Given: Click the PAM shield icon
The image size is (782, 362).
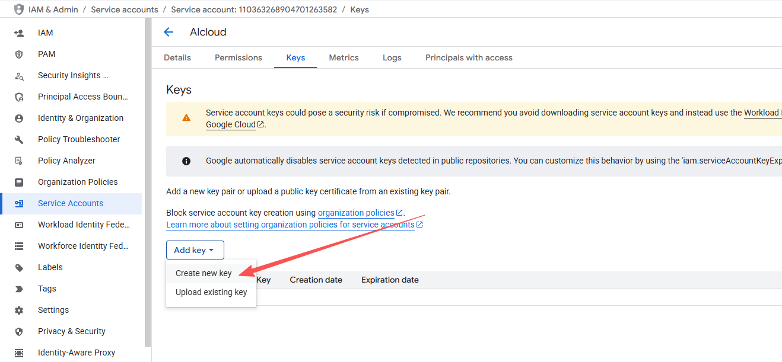Looking at the screenshot, I should [19, 55].
